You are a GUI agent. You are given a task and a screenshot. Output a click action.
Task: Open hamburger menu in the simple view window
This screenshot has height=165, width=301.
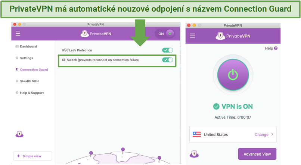point(192,36)
